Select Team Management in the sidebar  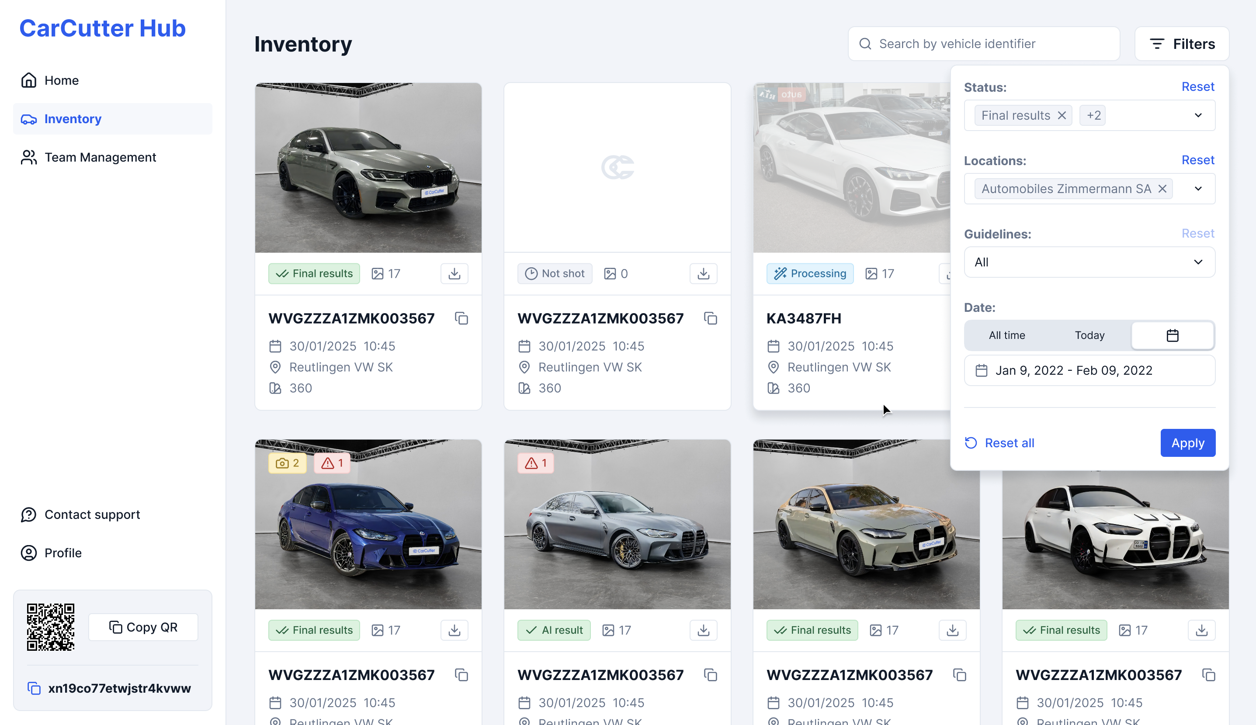(100, 157)
